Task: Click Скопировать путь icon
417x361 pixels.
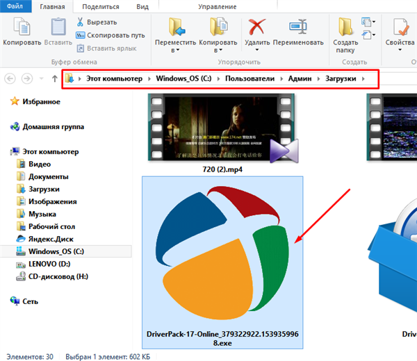Action: (81, 35)
